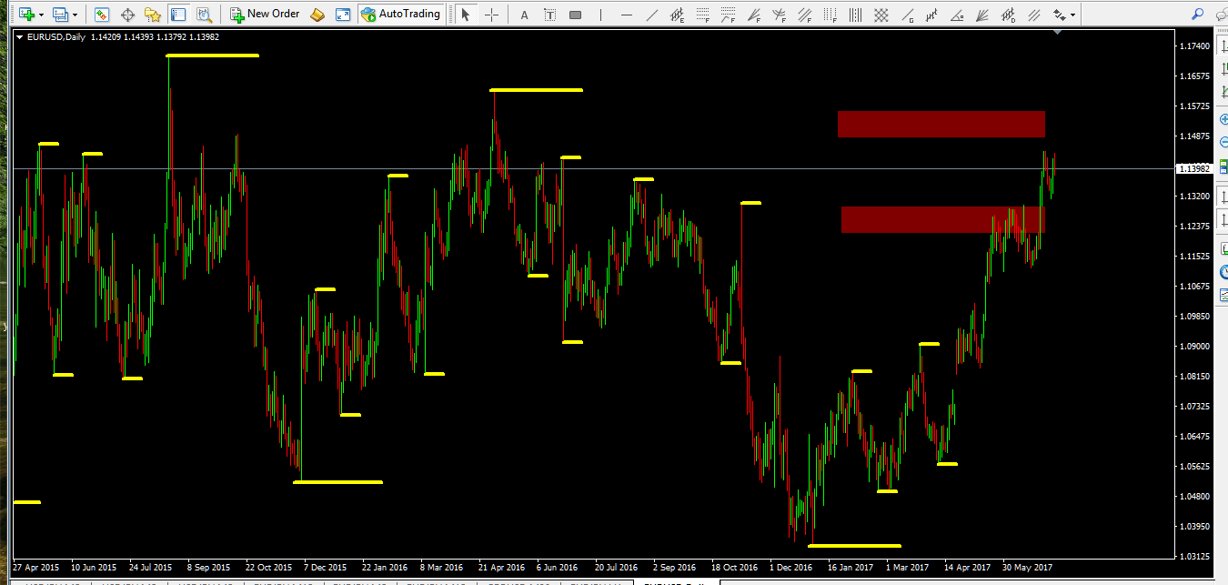Select the lower dark red rectangle zone
The image size is (1228, 585).
(943, 219)
